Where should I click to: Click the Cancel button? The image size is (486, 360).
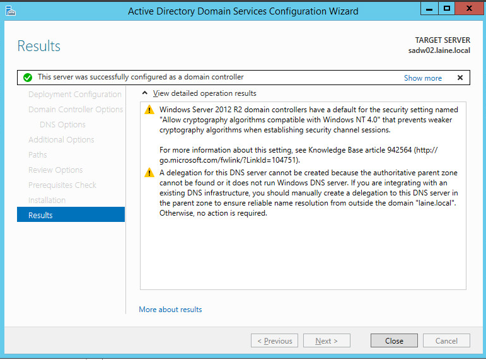(x=446, y=341)
